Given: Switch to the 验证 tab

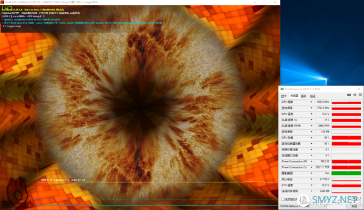Looking at the screenshot, I should point(313,96).
